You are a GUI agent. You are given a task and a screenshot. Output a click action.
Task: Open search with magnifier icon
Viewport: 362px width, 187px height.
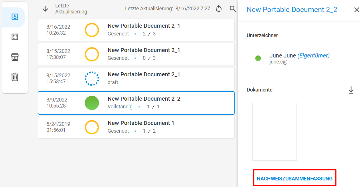pos(233,9)
